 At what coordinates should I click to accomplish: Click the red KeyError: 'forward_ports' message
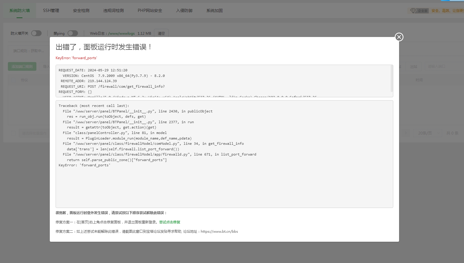coord(76,58)
